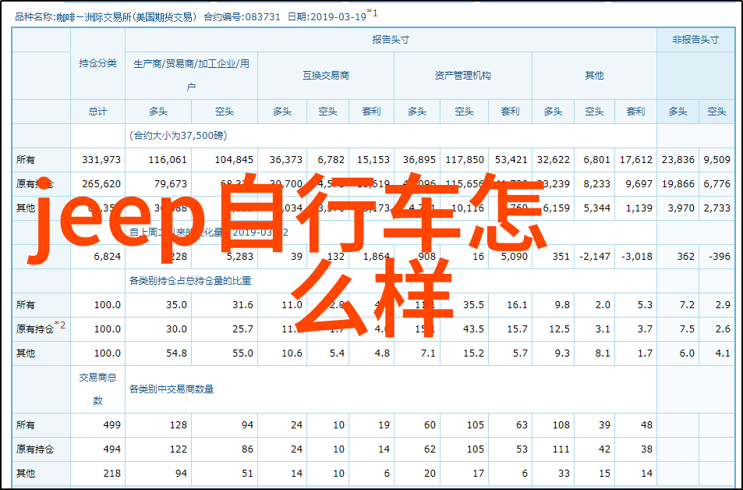Screen dimensions: 743x490
Task: Select the value 3,970
Action: (681, 208)
